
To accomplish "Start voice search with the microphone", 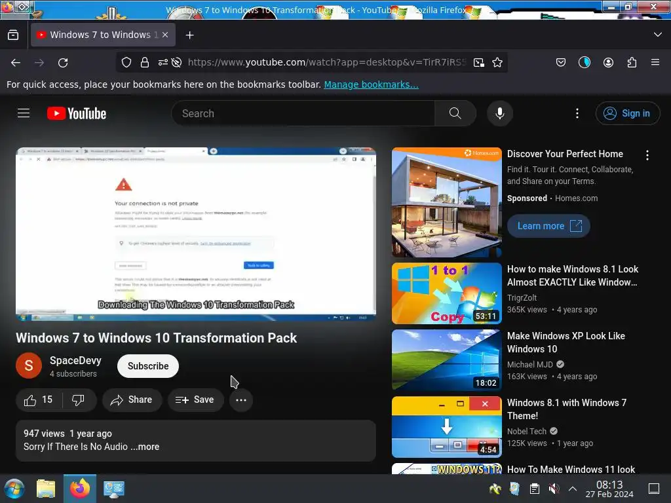I will 500,113.
